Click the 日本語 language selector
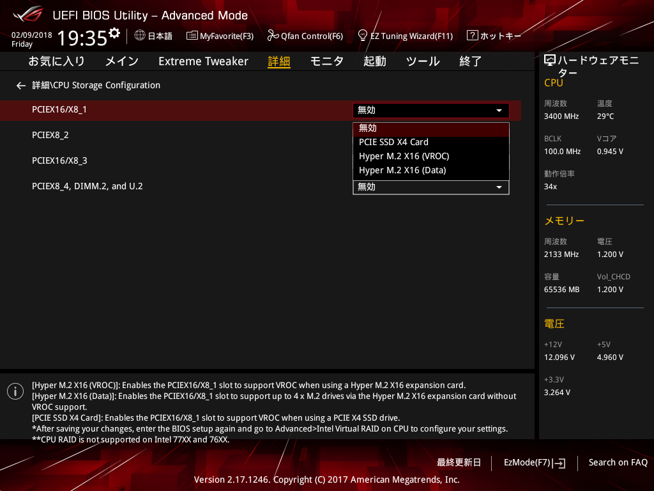The image size is (654, 491). pyautogui.click(x=160, y=36)
